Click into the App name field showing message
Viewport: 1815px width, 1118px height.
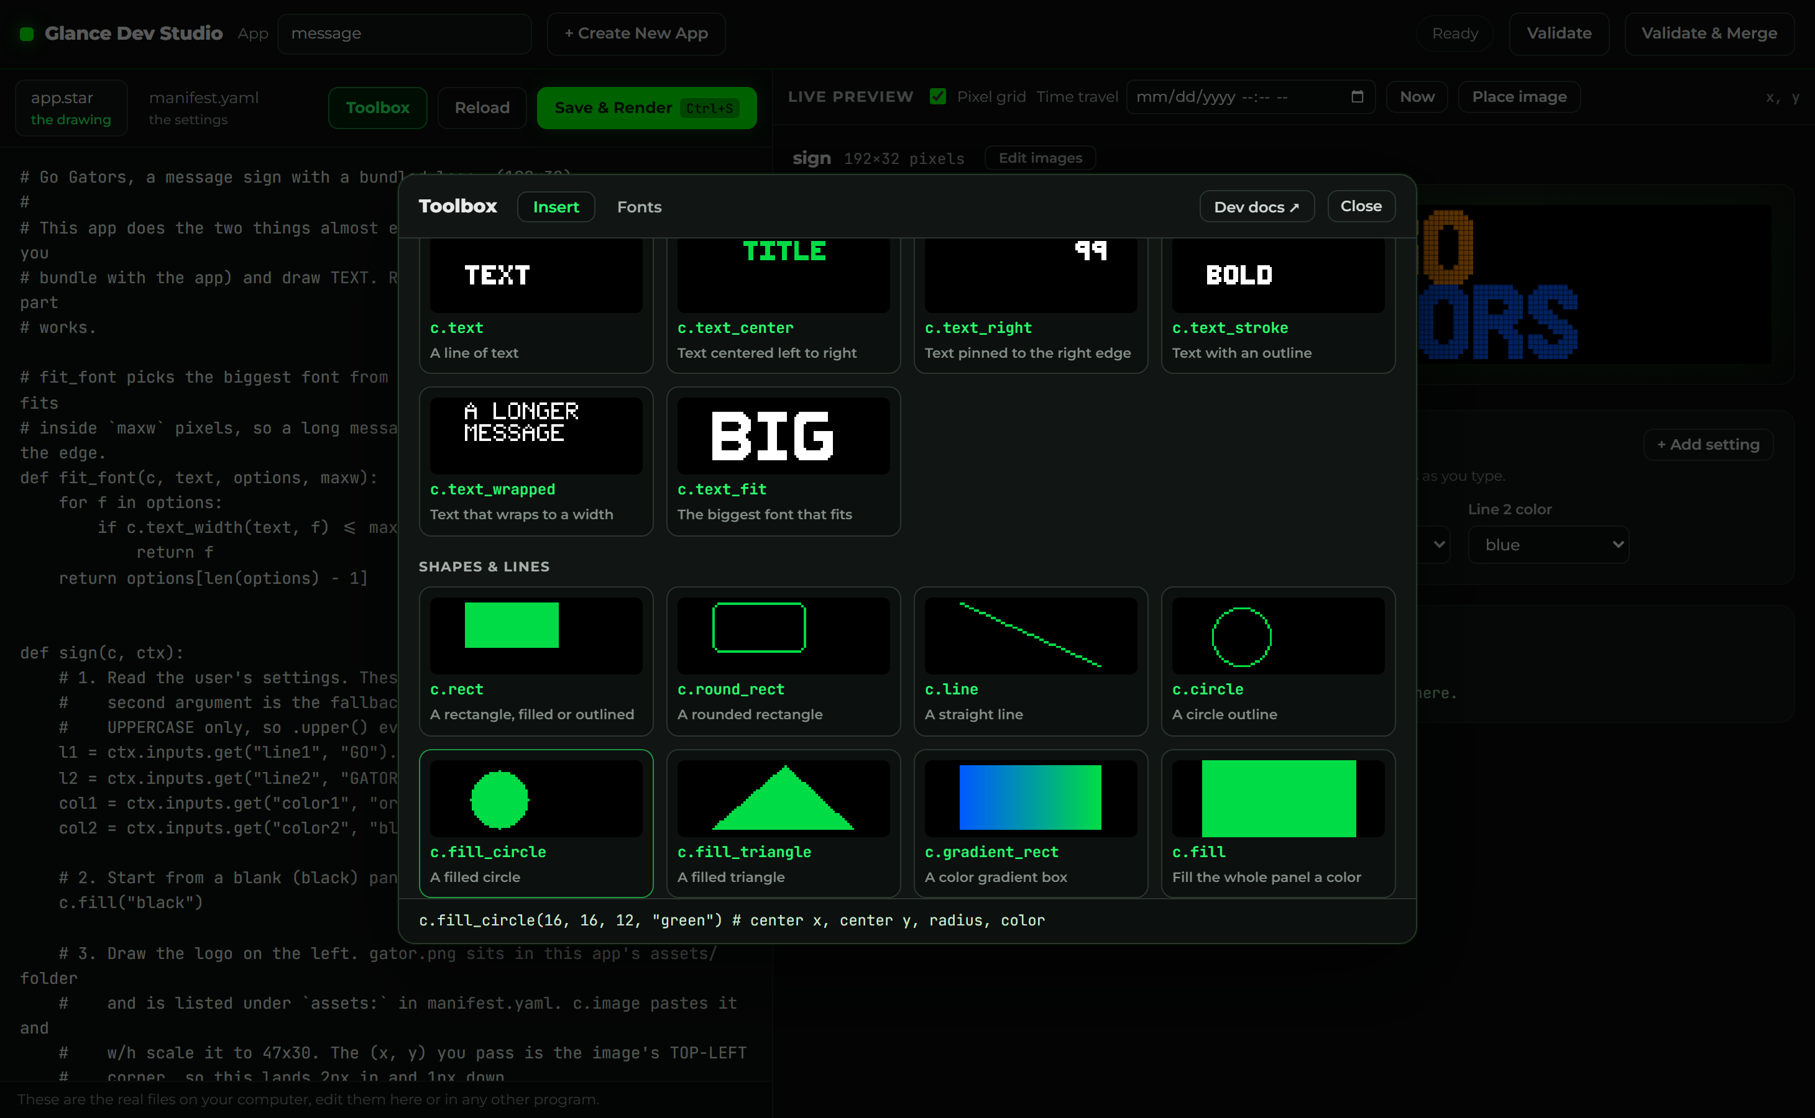(404, 34)
